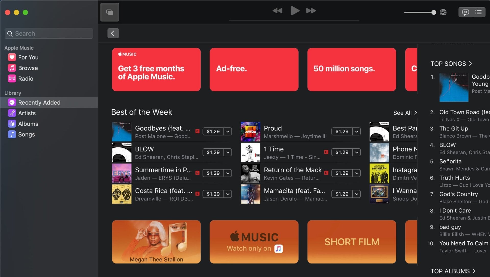
Task: Click the back navigation arrow
Action: point(113,33)
